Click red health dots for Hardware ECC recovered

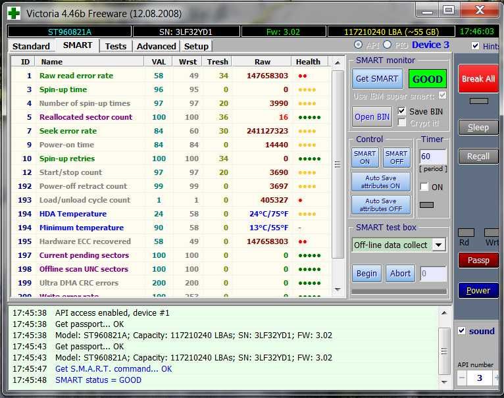[x=303, y=241]
